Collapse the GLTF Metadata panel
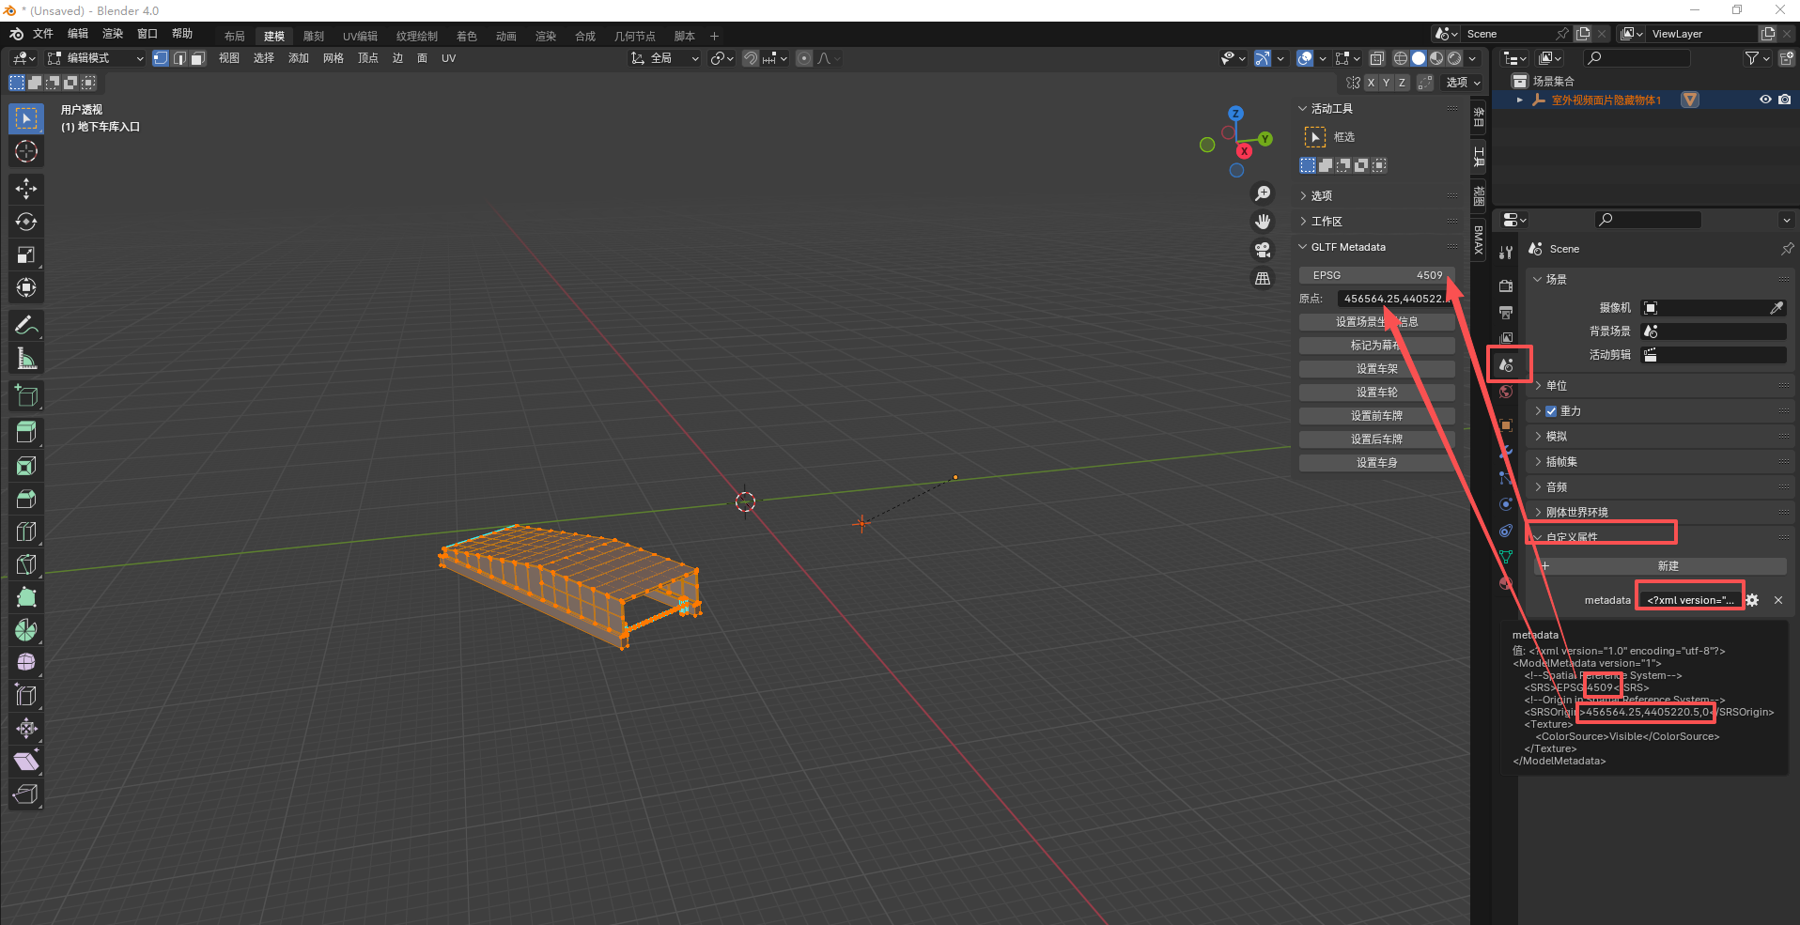The image size is (1800, 925). point(1347,247)
